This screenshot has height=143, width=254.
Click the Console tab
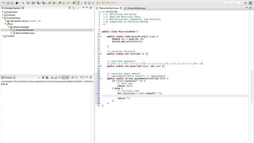click(8, 77)
